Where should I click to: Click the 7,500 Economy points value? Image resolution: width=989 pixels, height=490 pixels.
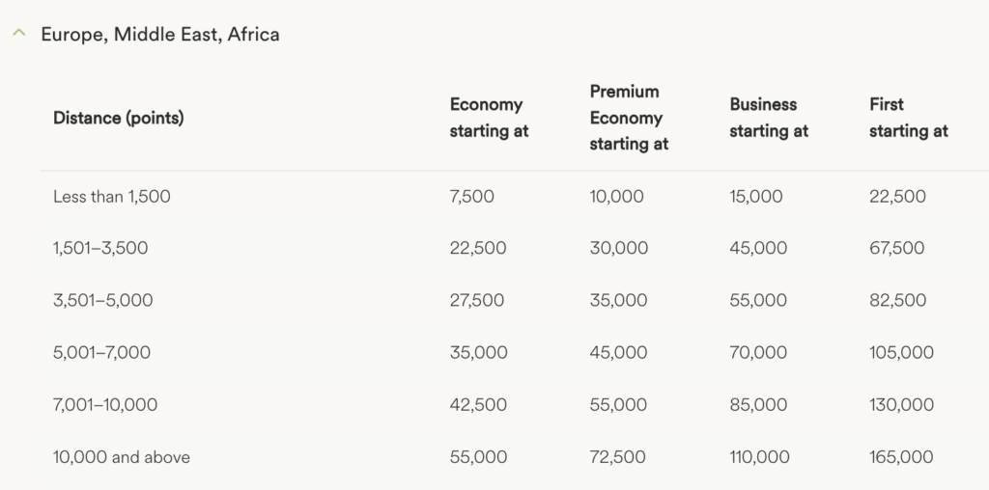[471, 197]
